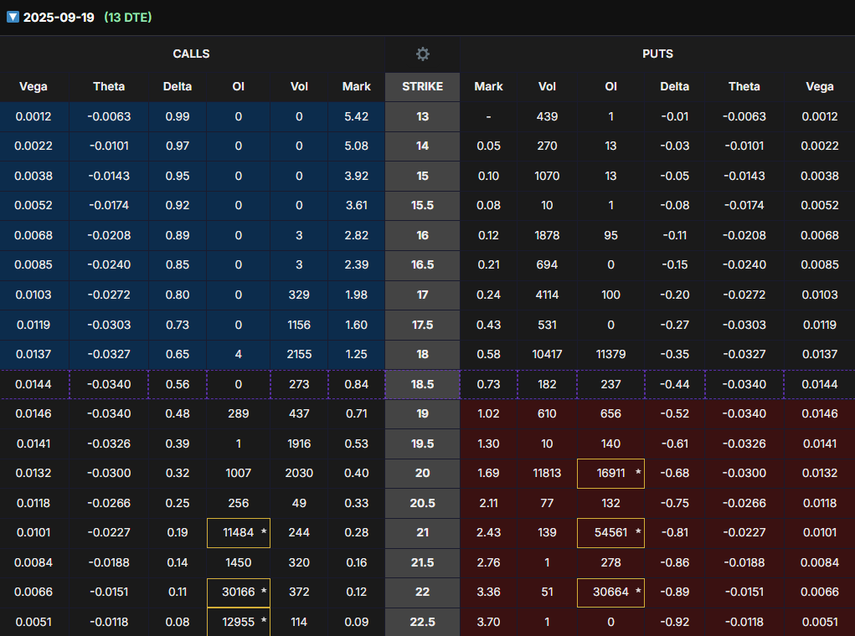Sort by the puts Theta column header
Screen dimensions: 855x636
coord(744,86)
